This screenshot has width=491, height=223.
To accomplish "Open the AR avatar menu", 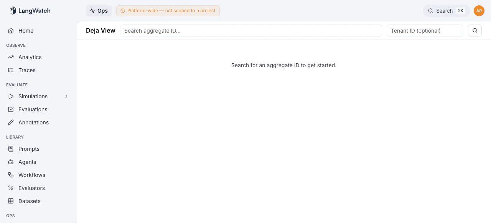I will pos(479,10).
